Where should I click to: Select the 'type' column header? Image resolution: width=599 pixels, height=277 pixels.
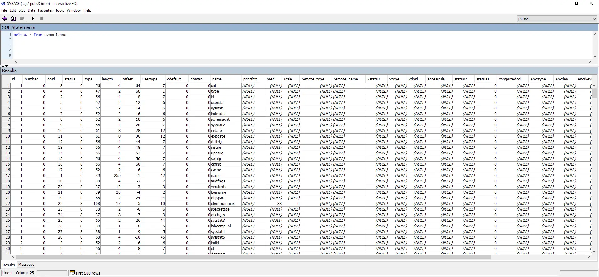click(92, 79)
